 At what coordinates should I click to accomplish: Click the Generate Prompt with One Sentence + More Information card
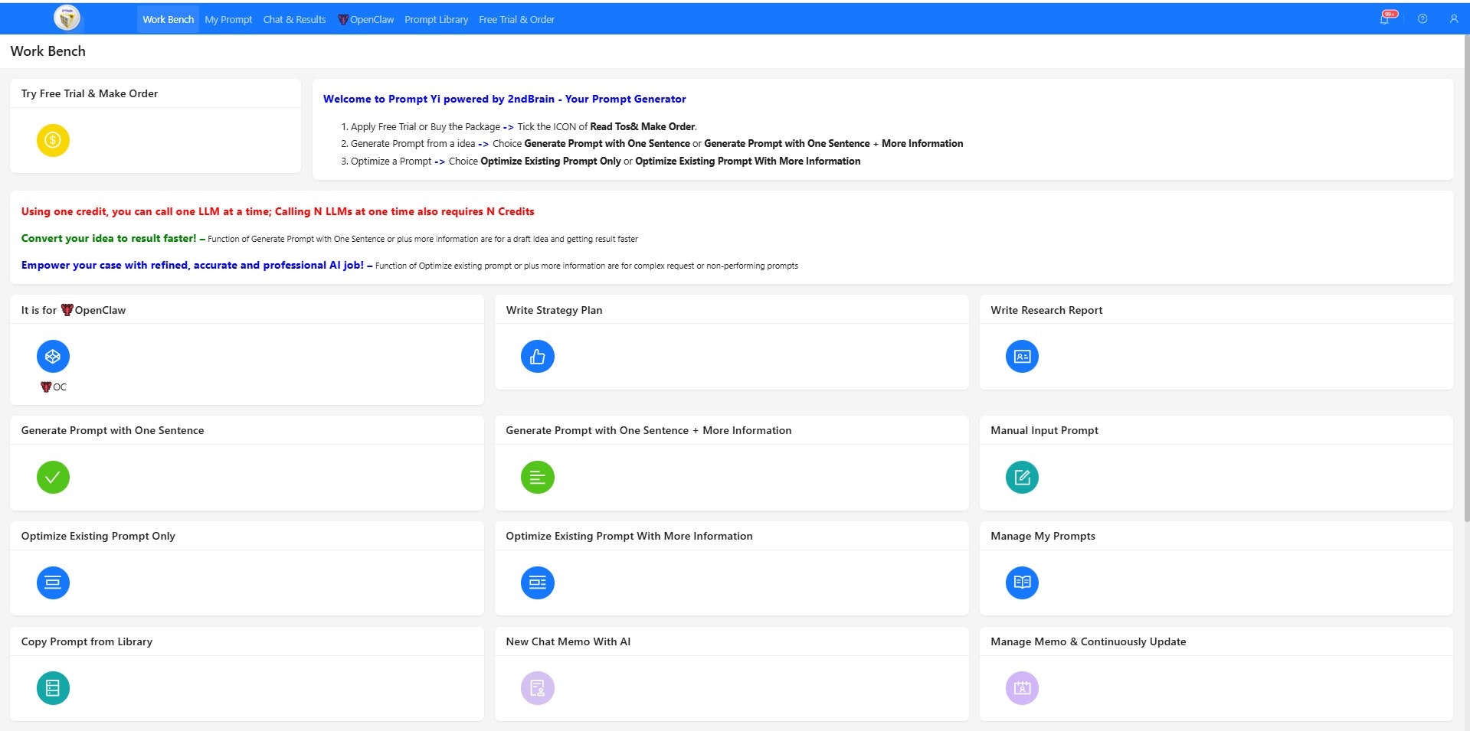coord(537,477)
